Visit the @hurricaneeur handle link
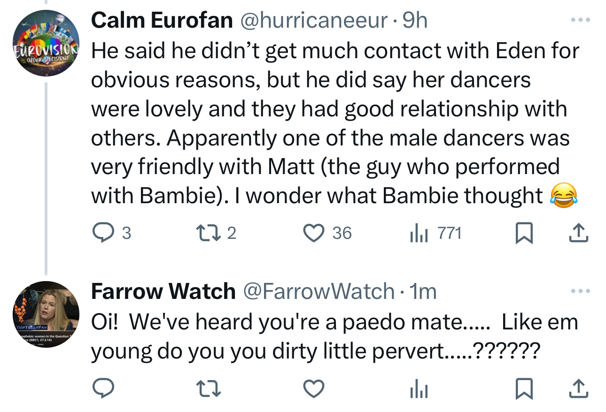The height and width of the screenshot is (412, 606). (x=314, y=21)
